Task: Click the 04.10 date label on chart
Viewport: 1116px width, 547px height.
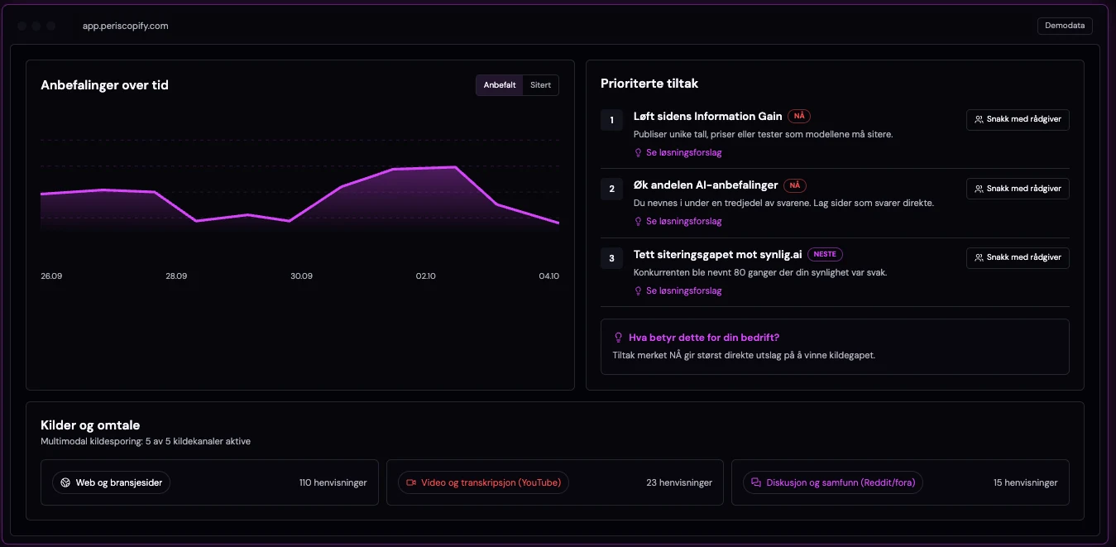Action: (x=549, y=276)
